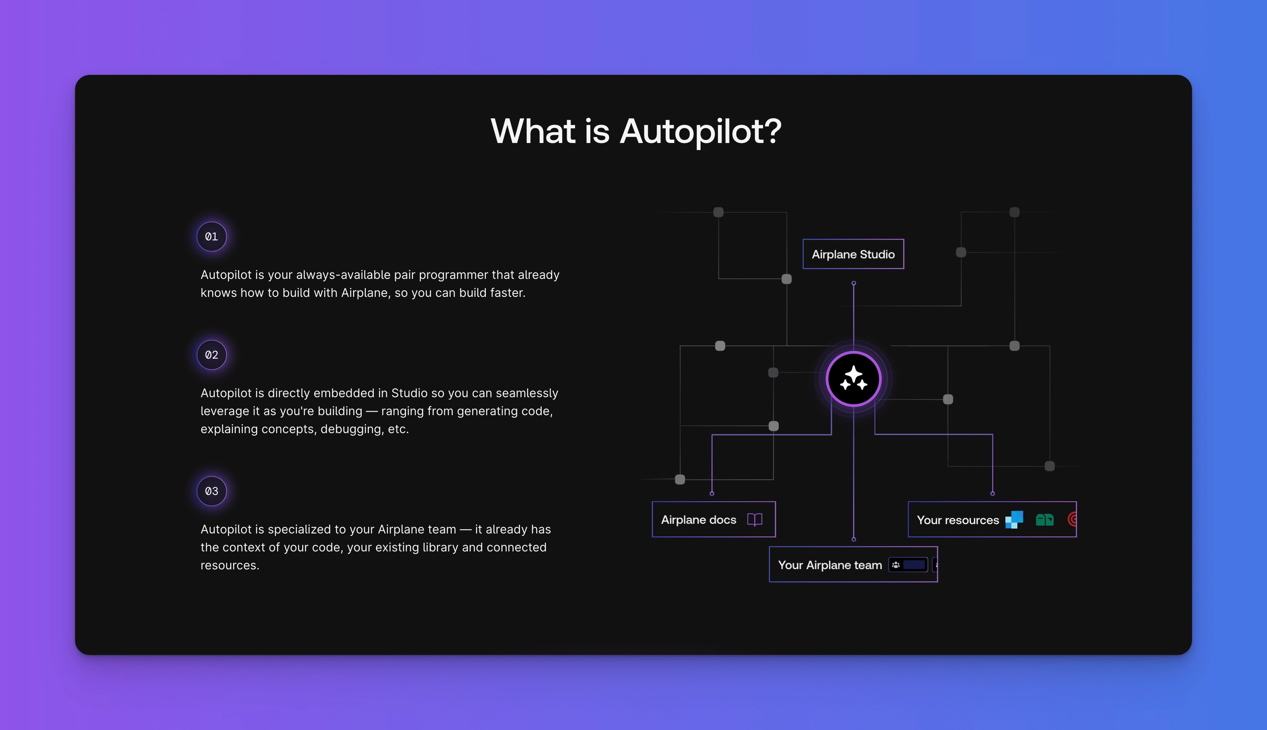
Task: Click the Your resources panel label
Action: tap(957, 519)
